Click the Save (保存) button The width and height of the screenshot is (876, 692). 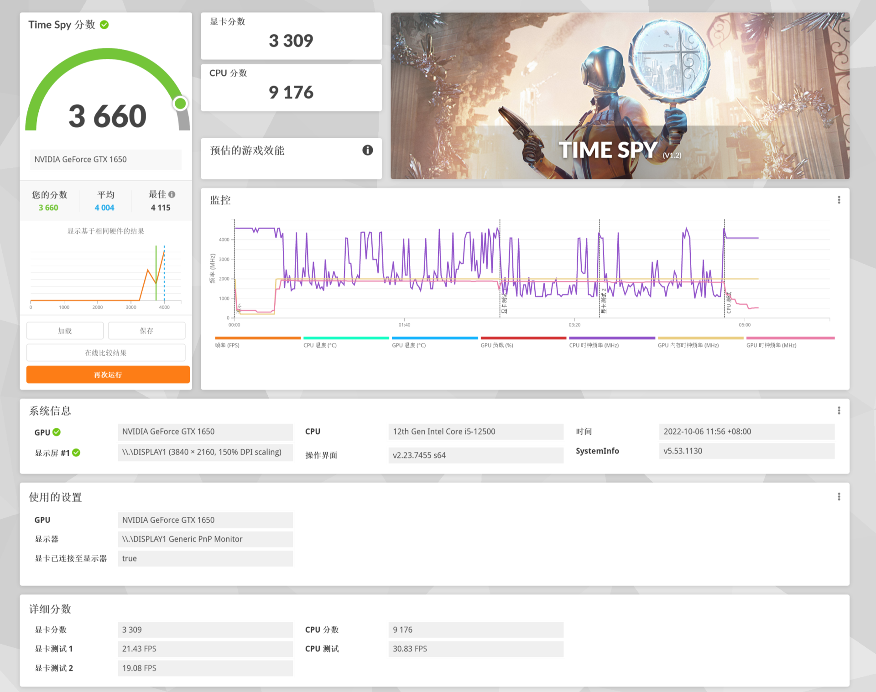click(146, 331)
